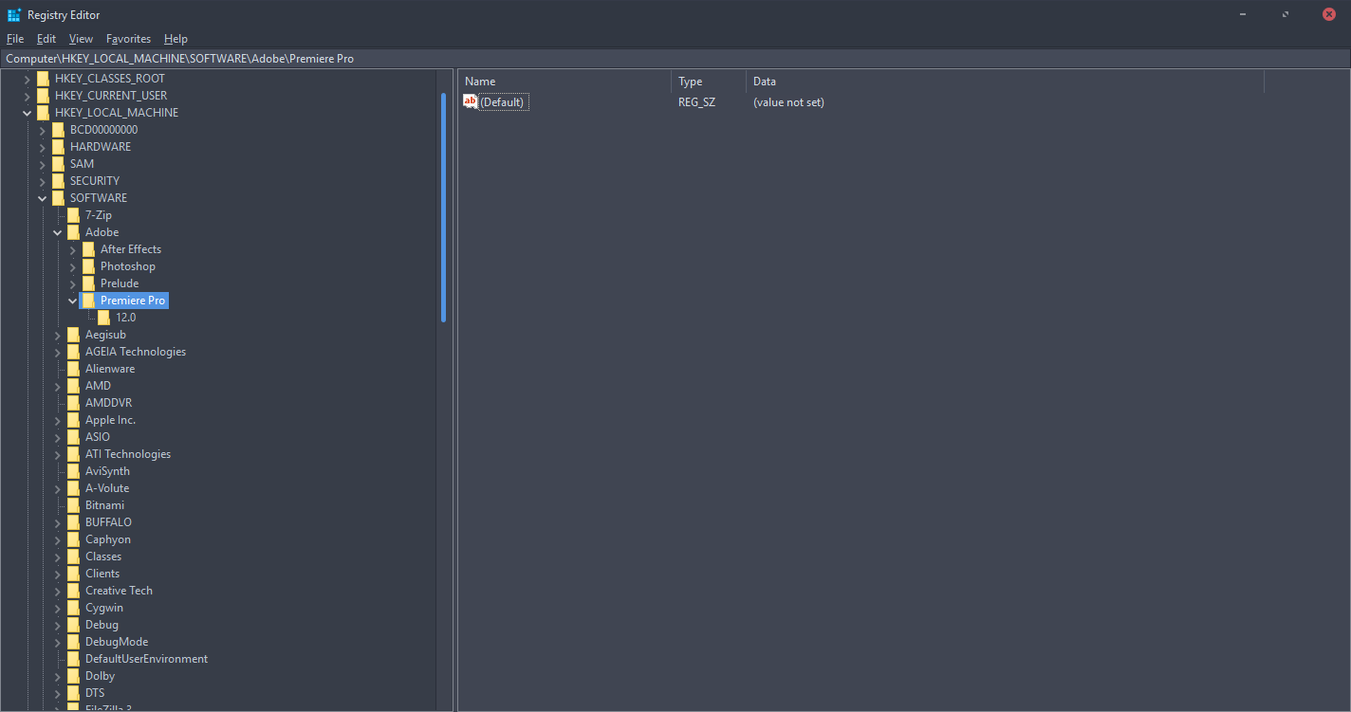This screenshot has width=1351, height=712.
Task: Select the Alienware key folder icon
Action: click(73, 369)
